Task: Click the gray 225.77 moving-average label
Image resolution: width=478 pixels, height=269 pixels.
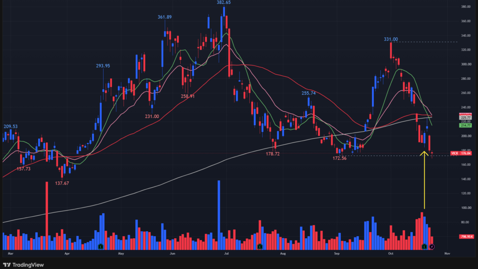Action: [465, 117]
